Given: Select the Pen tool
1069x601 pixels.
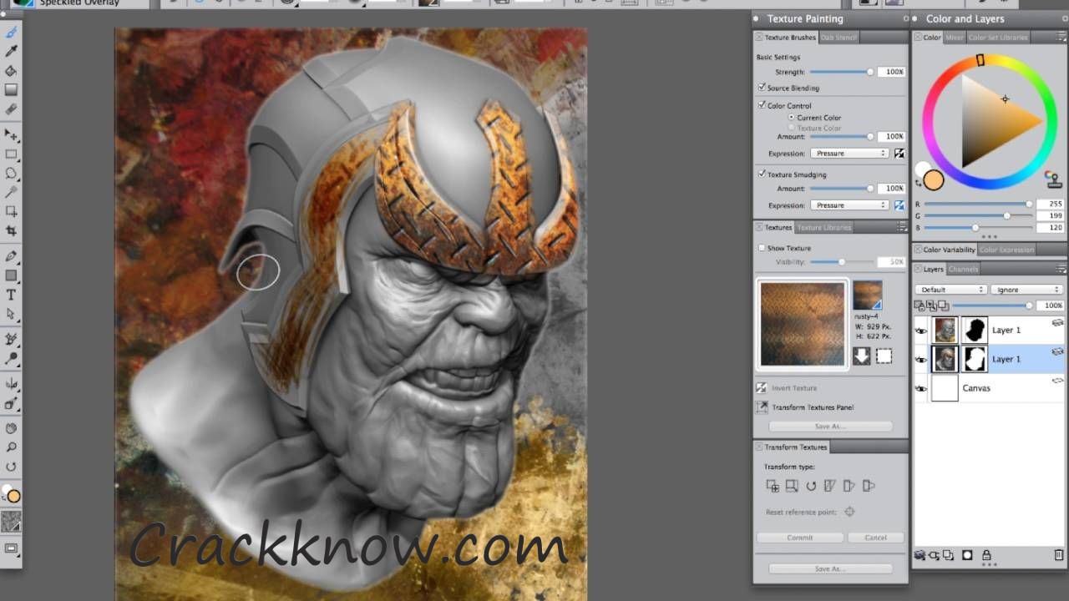Looking at the screenshot, I should pyautogui.click(x=12, y=256).
